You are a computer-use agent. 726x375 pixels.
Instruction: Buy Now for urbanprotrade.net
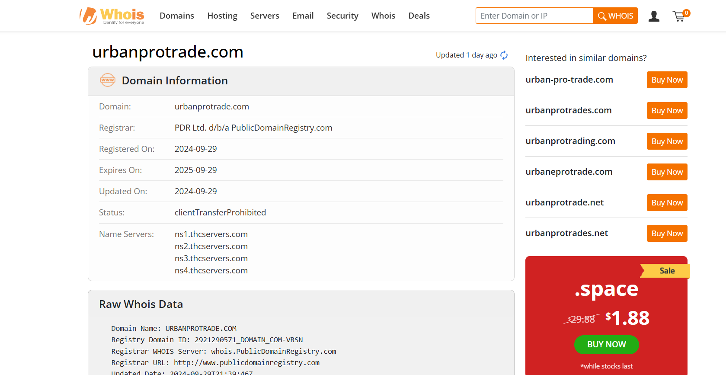click(x=667, y=203)
